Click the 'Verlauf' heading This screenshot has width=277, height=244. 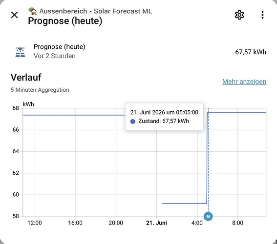click(x=26, y=77)
